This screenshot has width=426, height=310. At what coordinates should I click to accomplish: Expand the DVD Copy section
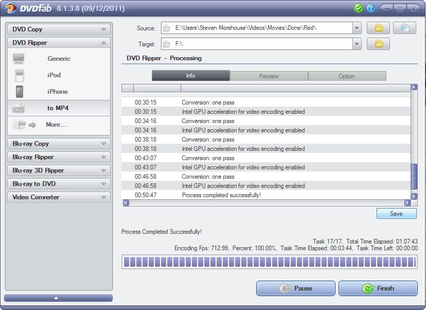point(59,29)
